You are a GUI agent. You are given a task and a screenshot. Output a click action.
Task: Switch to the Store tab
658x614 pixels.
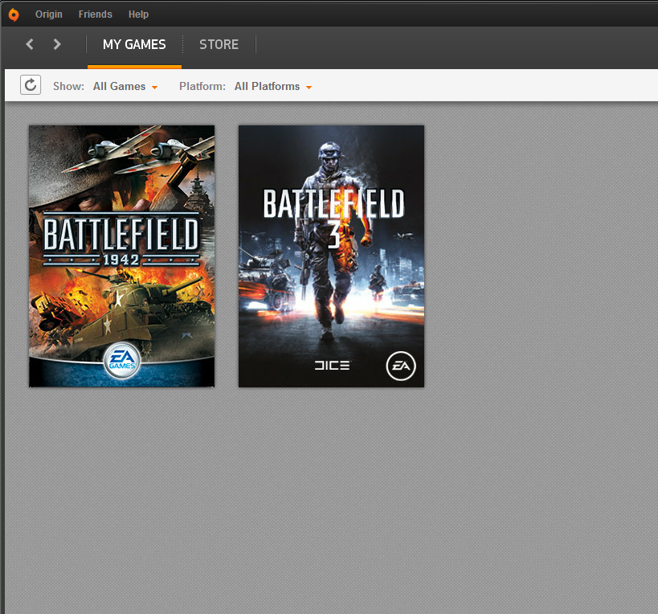[219, 44]
